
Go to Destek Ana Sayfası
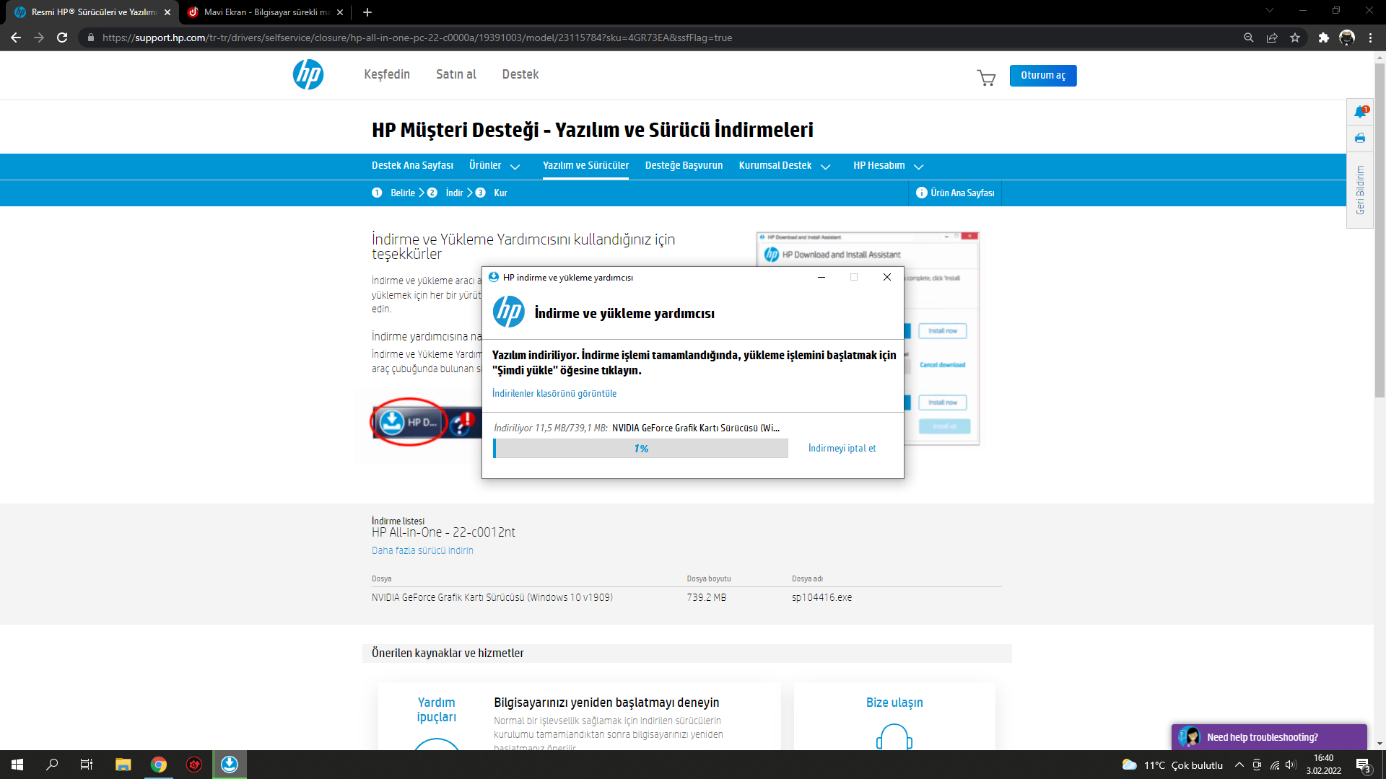click(x=412, y=166)
